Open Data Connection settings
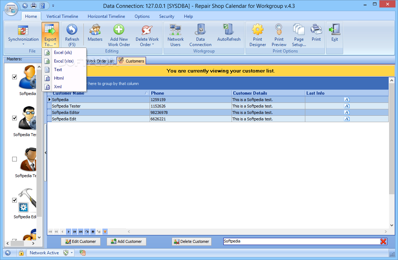This screenshot has height=260, width=398. click(200, 35)
